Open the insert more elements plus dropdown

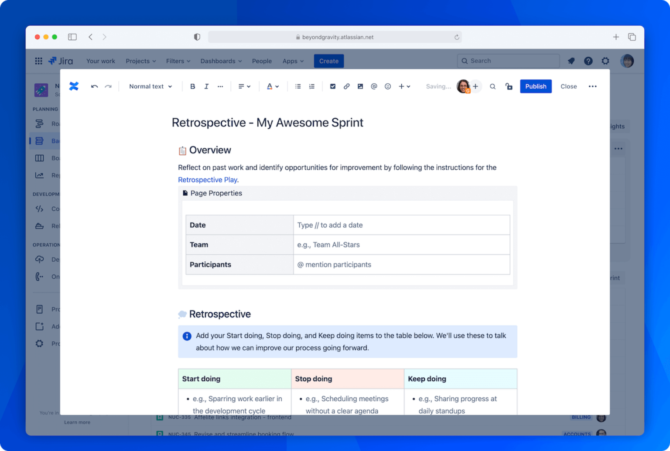coord(404,86)
